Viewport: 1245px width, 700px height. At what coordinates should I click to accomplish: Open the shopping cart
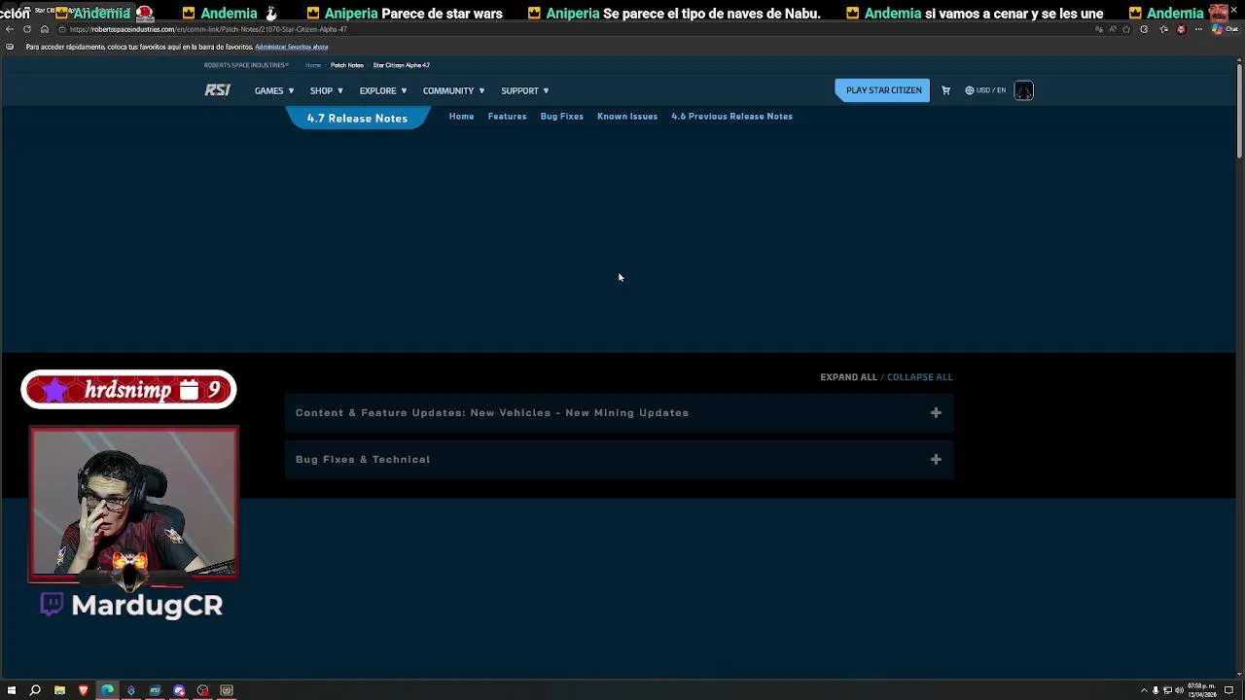945,90
